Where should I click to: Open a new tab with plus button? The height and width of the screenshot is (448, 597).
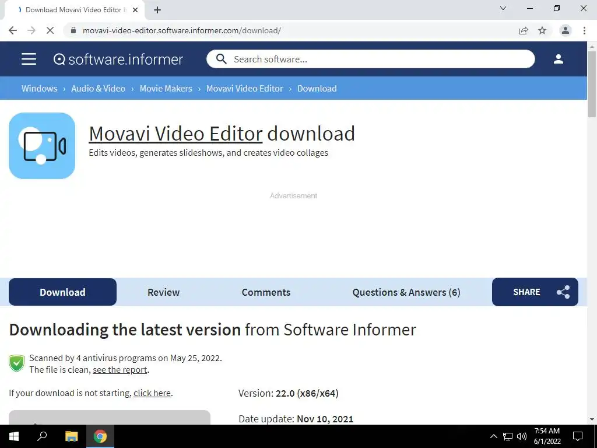pos(157,10)
